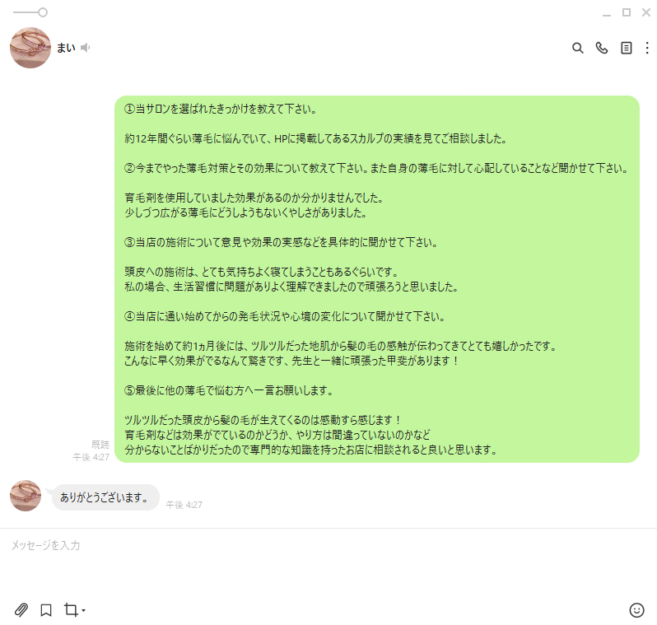The image size is (657, 625).
Task: Open the three-dot more options menu
Action: 647,49
